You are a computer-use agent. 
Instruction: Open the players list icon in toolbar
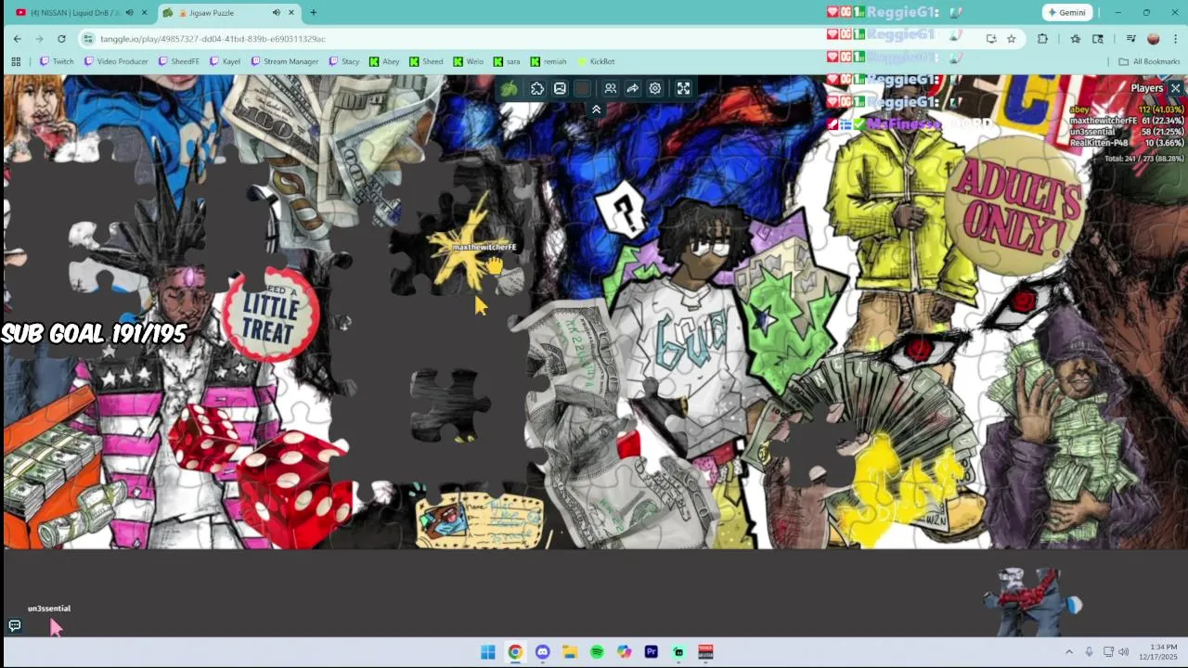pyautogui.click(x=610, y=88)
